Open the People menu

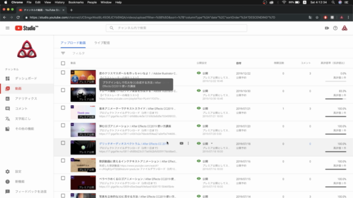[x=92, y=2]
